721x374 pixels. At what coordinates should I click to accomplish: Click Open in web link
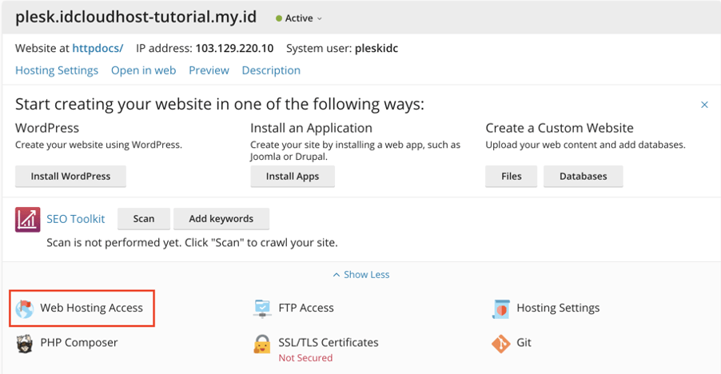[143, 70]
